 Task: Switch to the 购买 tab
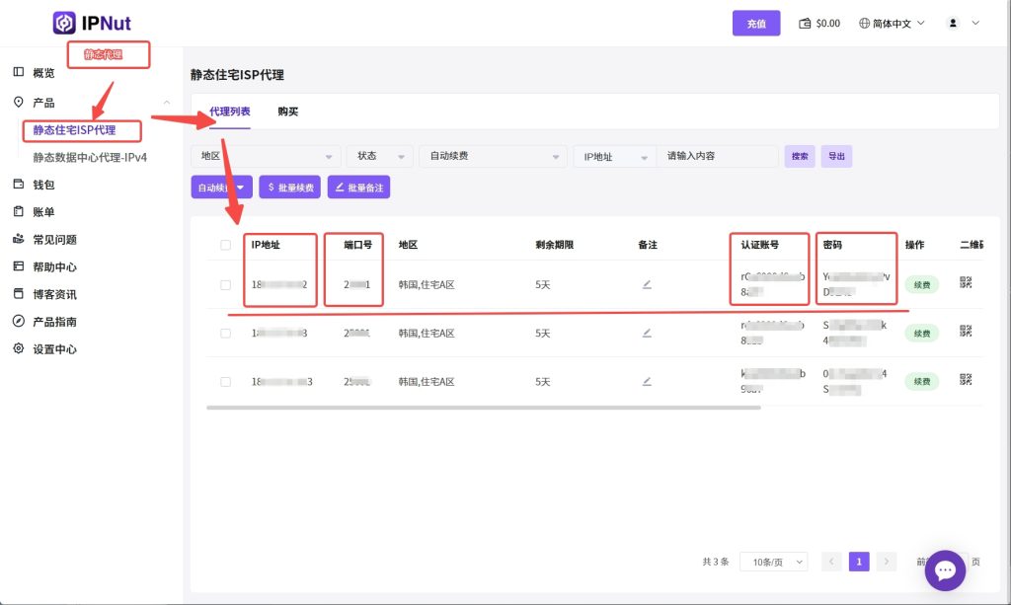coord(287,112)
